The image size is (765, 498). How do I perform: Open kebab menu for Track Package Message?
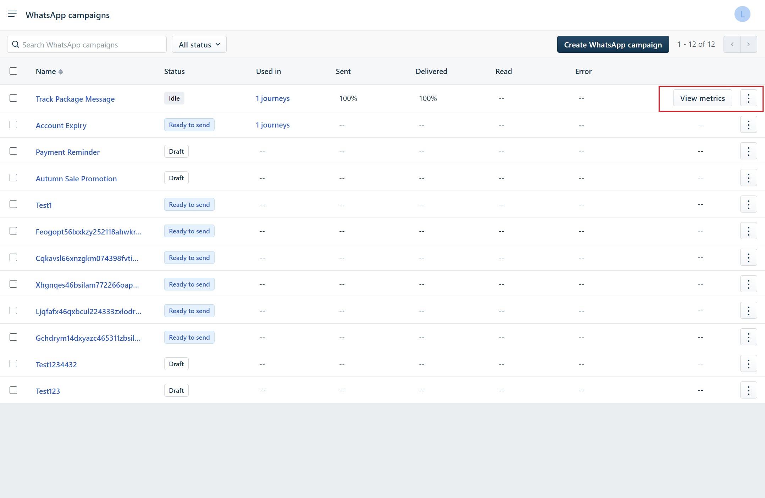[748, 98]
